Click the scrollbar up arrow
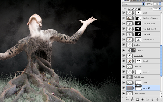The height and width of the screenshot is (102, 163). [161, 94]
